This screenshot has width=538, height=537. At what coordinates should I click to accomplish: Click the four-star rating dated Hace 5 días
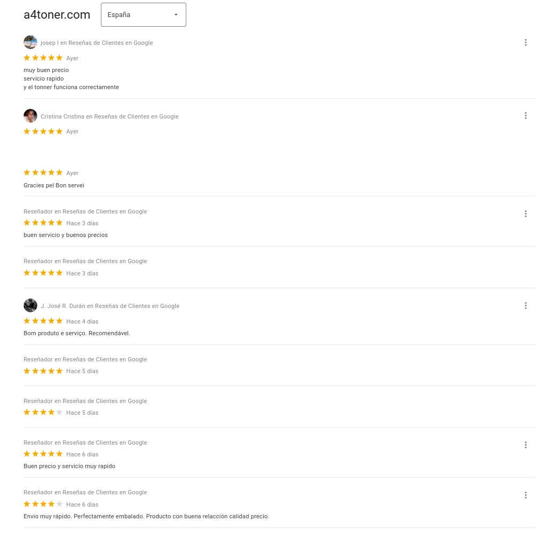point(43,412)
